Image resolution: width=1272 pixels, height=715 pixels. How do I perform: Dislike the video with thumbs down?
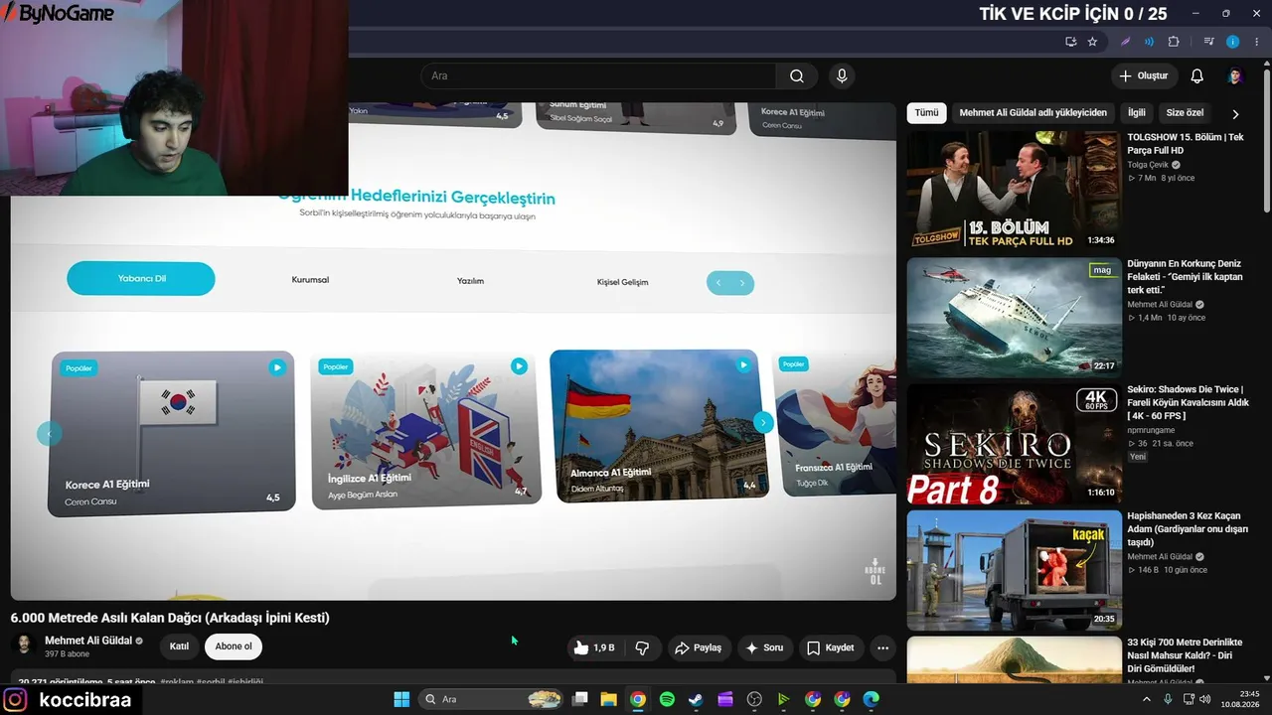click(642, 647)
